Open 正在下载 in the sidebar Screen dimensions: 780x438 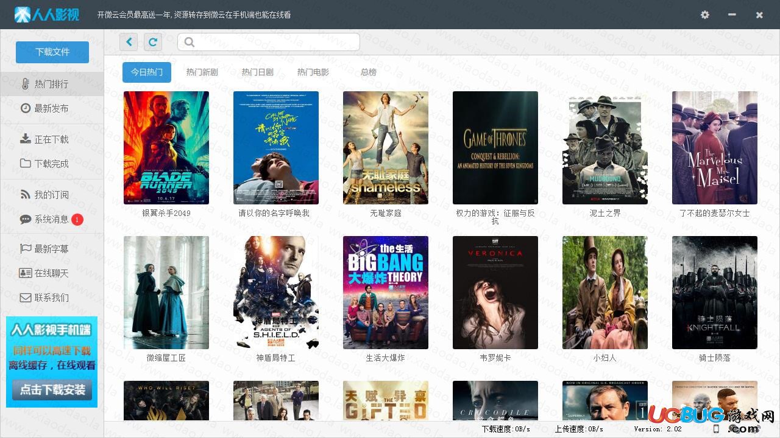[x=52, y=139]
